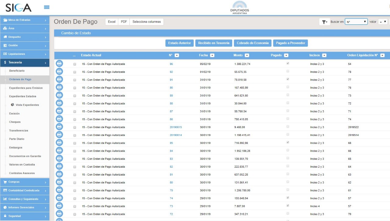Print order number 96 via printer icon
The width and height of the screenshot is (390, 221).
click(59, 63)
